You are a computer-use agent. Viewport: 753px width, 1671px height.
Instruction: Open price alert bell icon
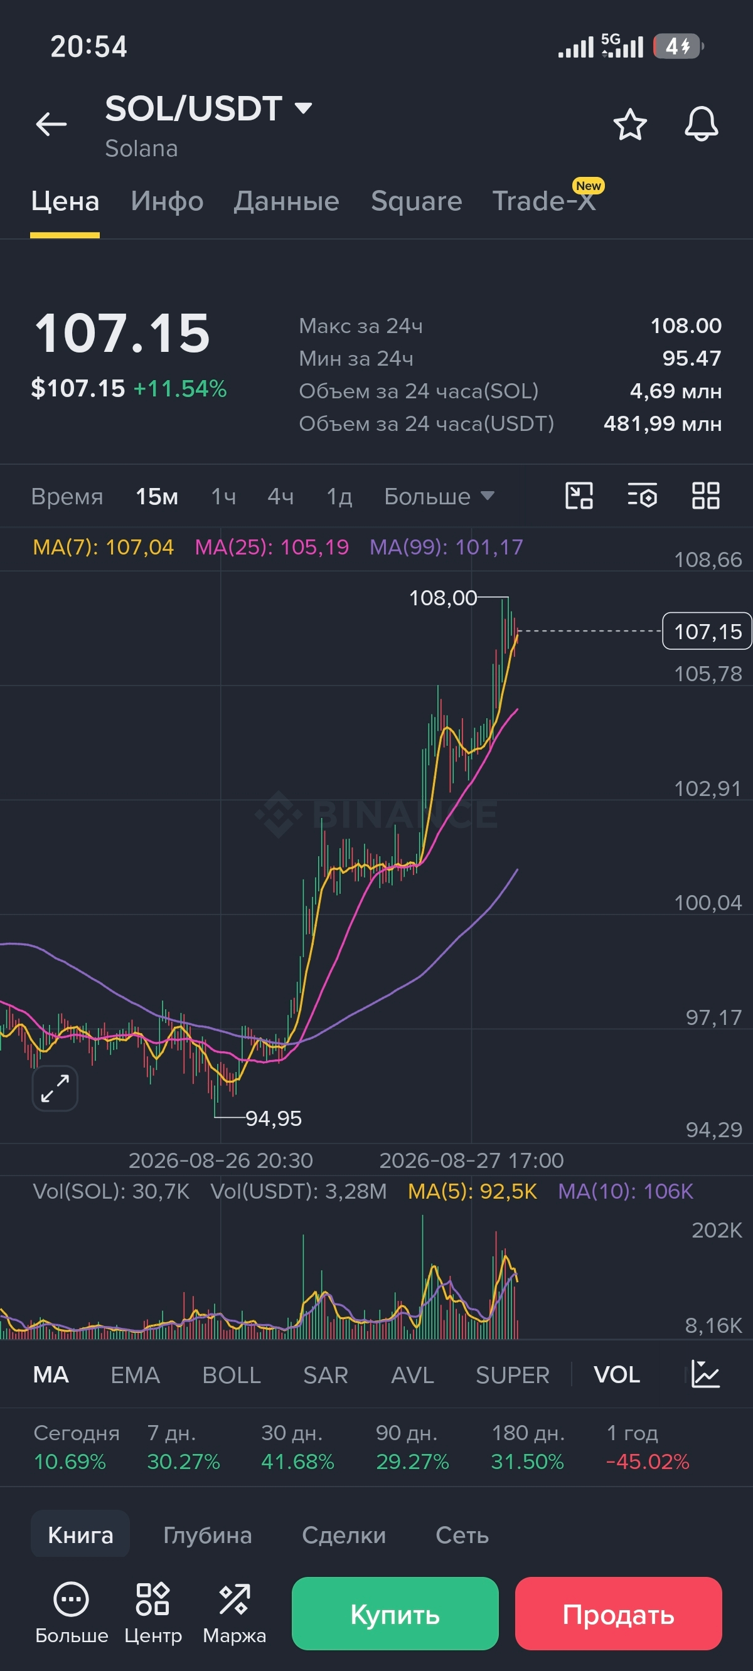(701, 124)
